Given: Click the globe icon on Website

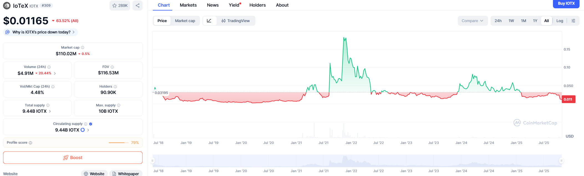Looking at the screenshot, I should 86,174.
